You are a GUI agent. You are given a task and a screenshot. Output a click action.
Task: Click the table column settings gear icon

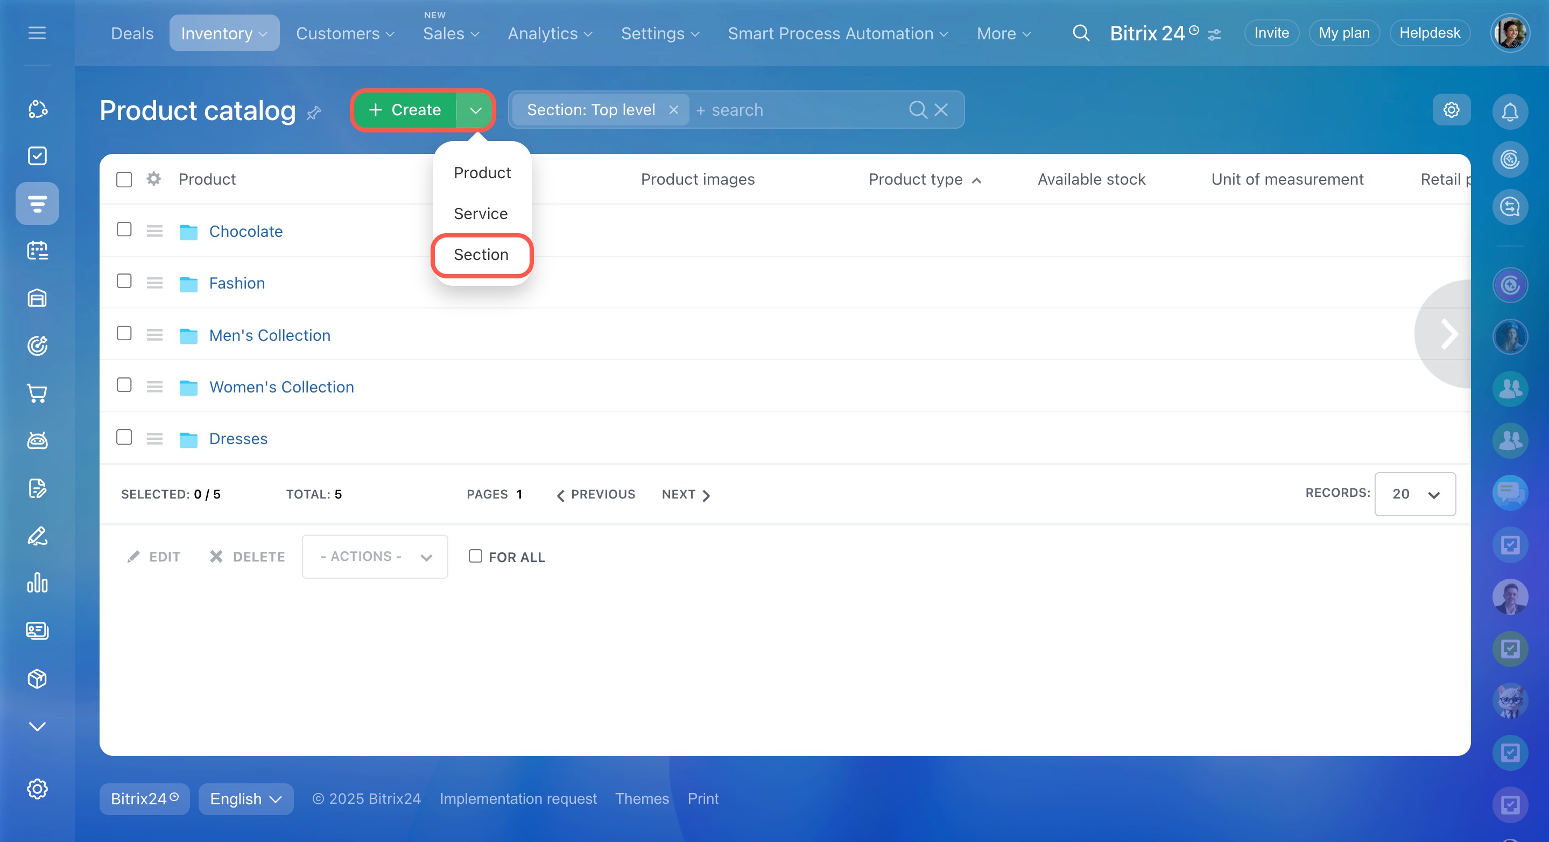(154, 179)
